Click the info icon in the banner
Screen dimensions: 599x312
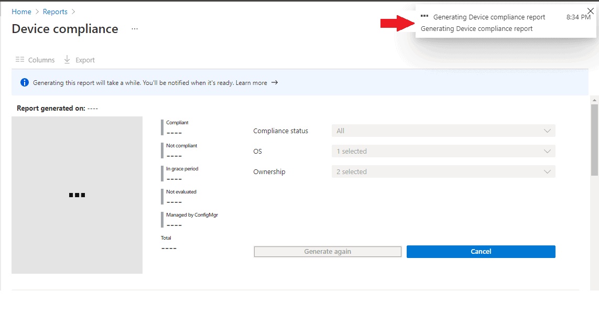[x=24, y=82]
